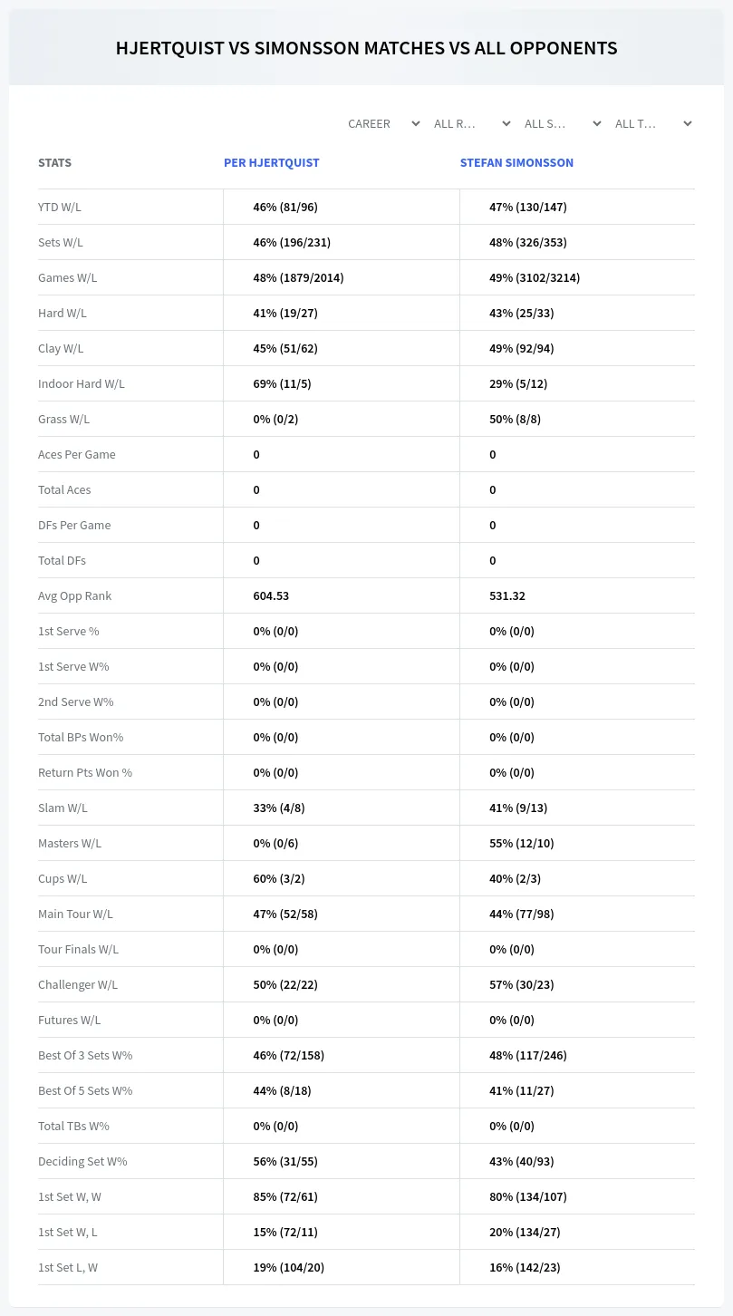Click the page title heading
Viewport: 733px width, 1316px height.
click(x=366, y=48)
